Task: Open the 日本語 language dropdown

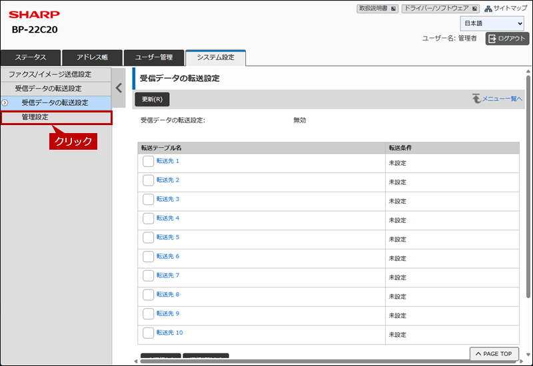Action: click(x=492, y=23)
